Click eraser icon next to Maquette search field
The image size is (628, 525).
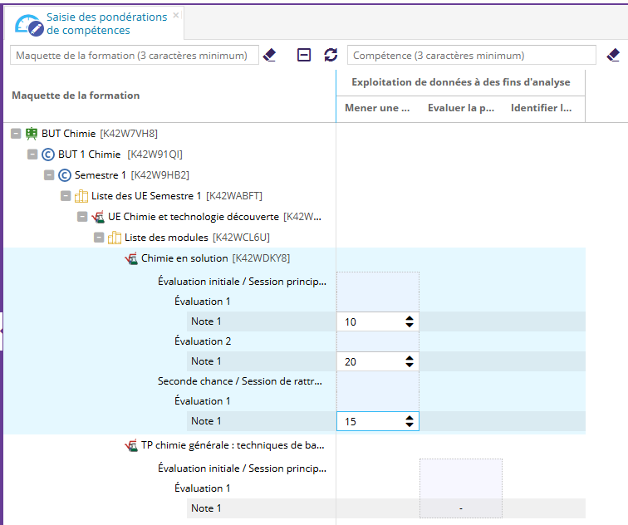(x=269, y=55)
